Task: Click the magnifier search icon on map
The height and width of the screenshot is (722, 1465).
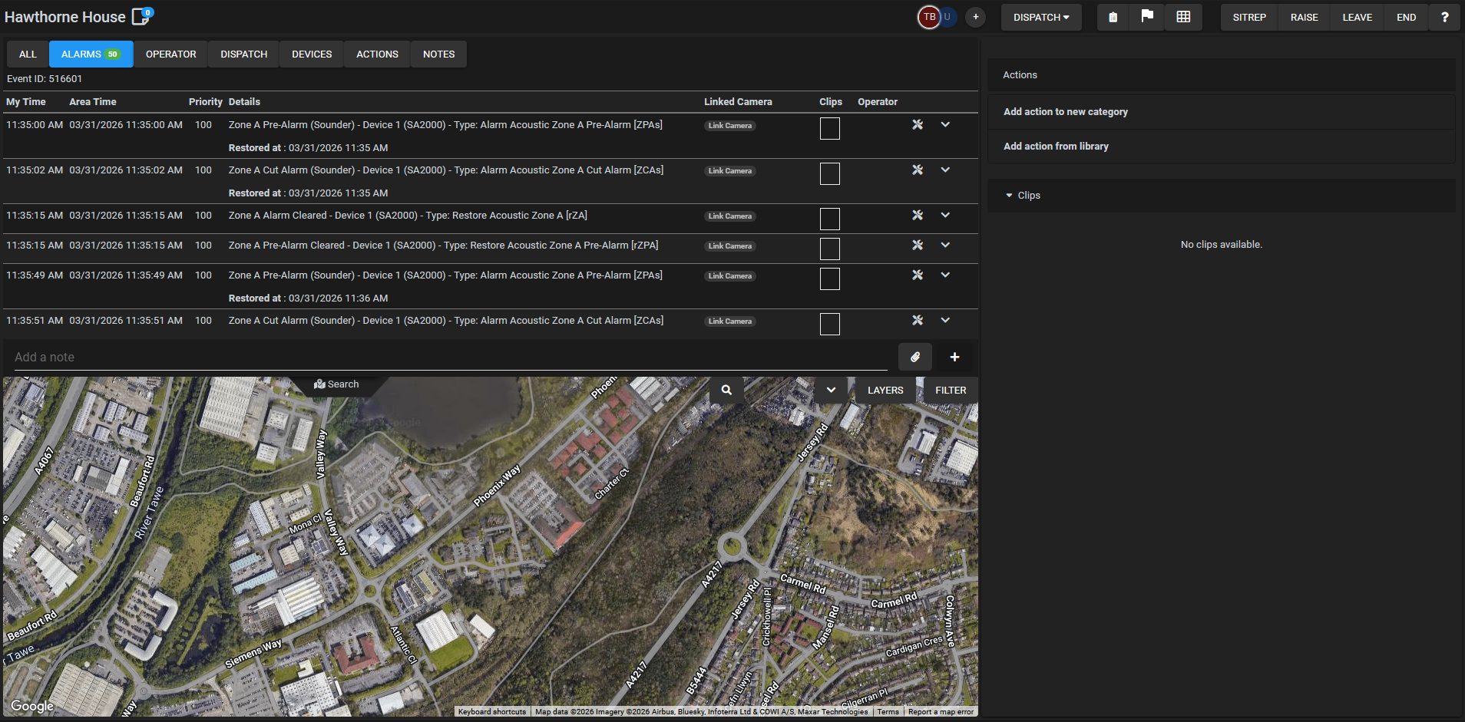Action: click(726, 390)
